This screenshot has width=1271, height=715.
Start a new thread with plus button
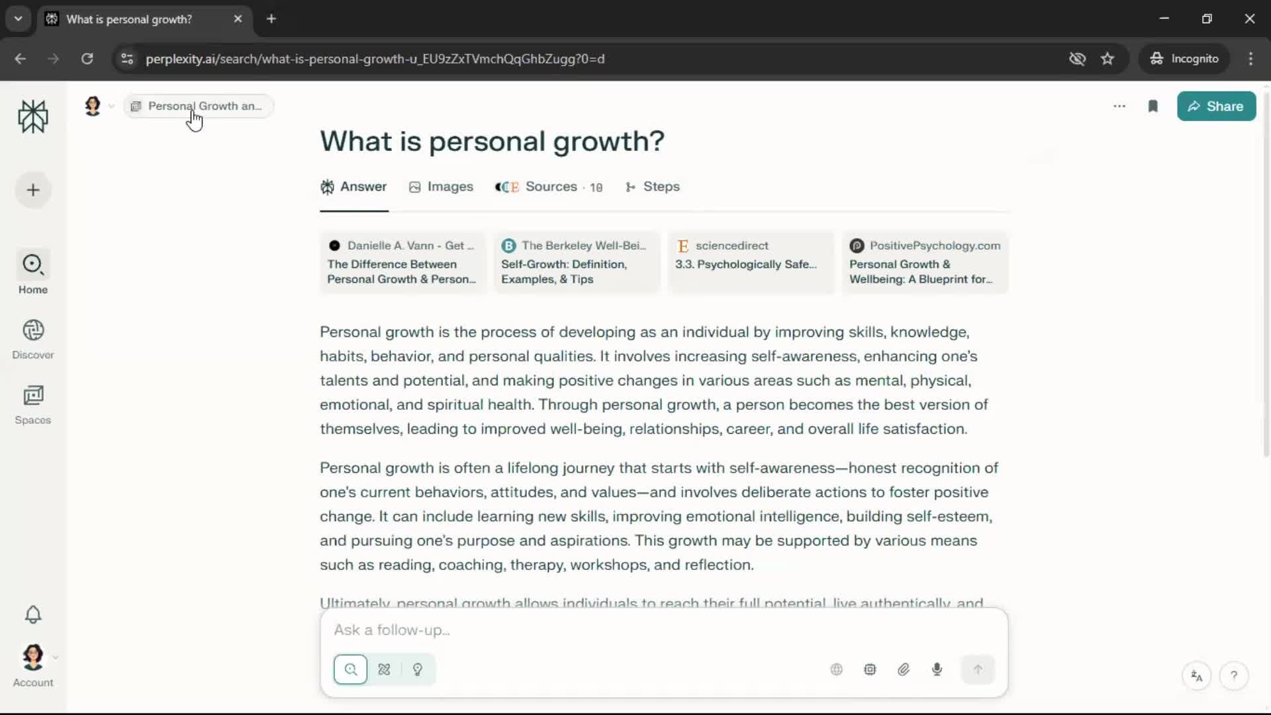33,191
